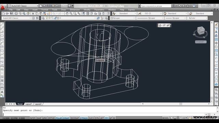Click the Plot Preview icon
This screenshot has height=123, width=219.
[x=20, y=14]
